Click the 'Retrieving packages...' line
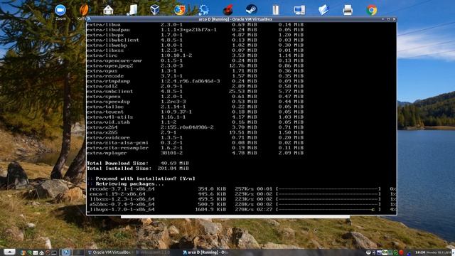The width and height of the screenshot is (455, 256). (129, 183)
